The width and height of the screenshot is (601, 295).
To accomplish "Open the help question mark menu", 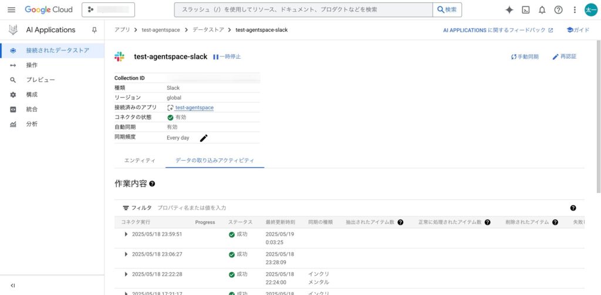I will [x=559, y=10].
